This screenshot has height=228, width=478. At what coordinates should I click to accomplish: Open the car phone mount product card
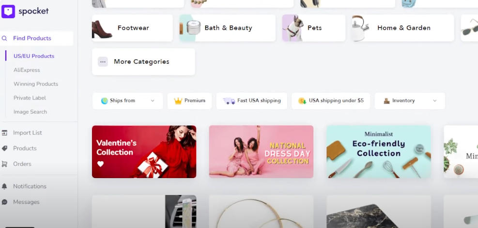[144, 212]
